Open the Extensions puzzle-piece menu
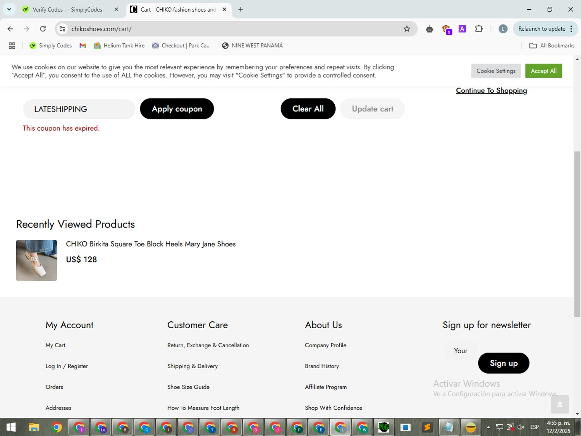The width and height of the screenshot is (581, 436). pos(479,29)
